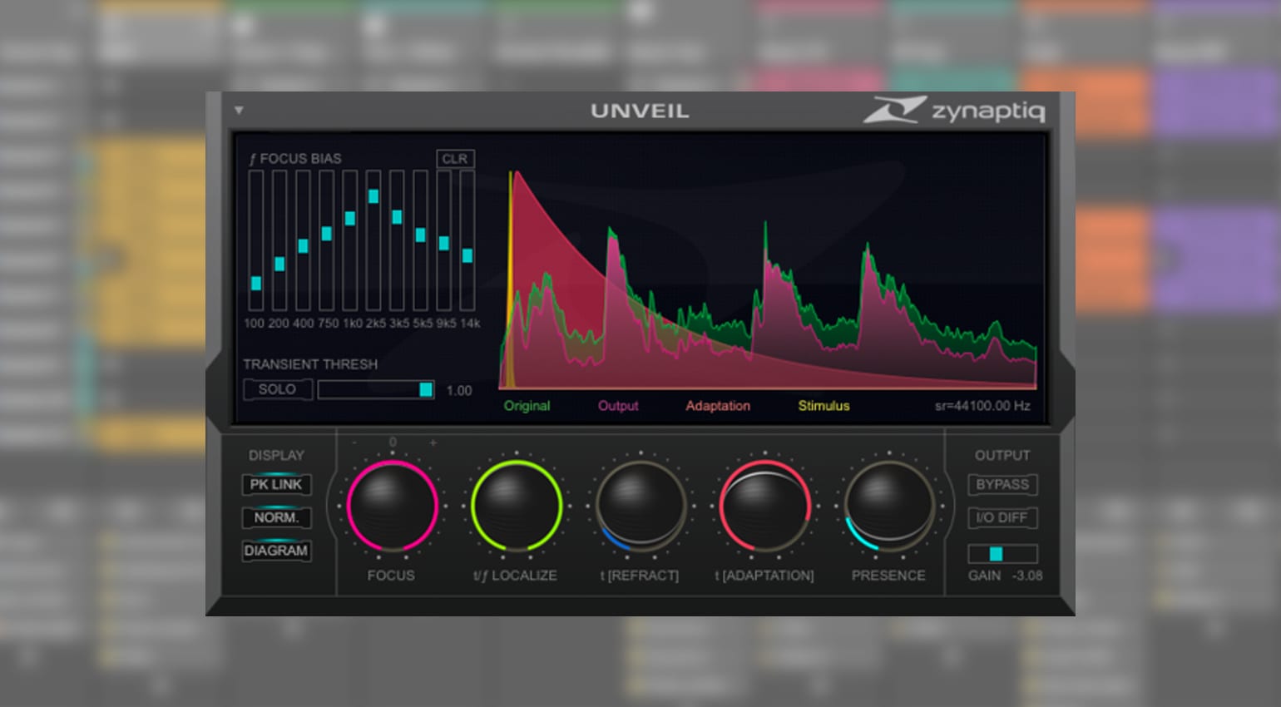Toggle the PK LINK display option
Screen dimensions: 1281x707
pyautogui.click(x=276, y=485)
